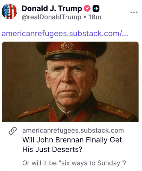Open Donald J. Trump display name
142x171 pixels.
pos(52,8)
